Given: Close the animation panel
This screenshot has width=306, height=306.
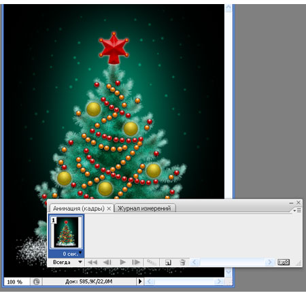Looking at the screenshot, I should click(299, 203).
